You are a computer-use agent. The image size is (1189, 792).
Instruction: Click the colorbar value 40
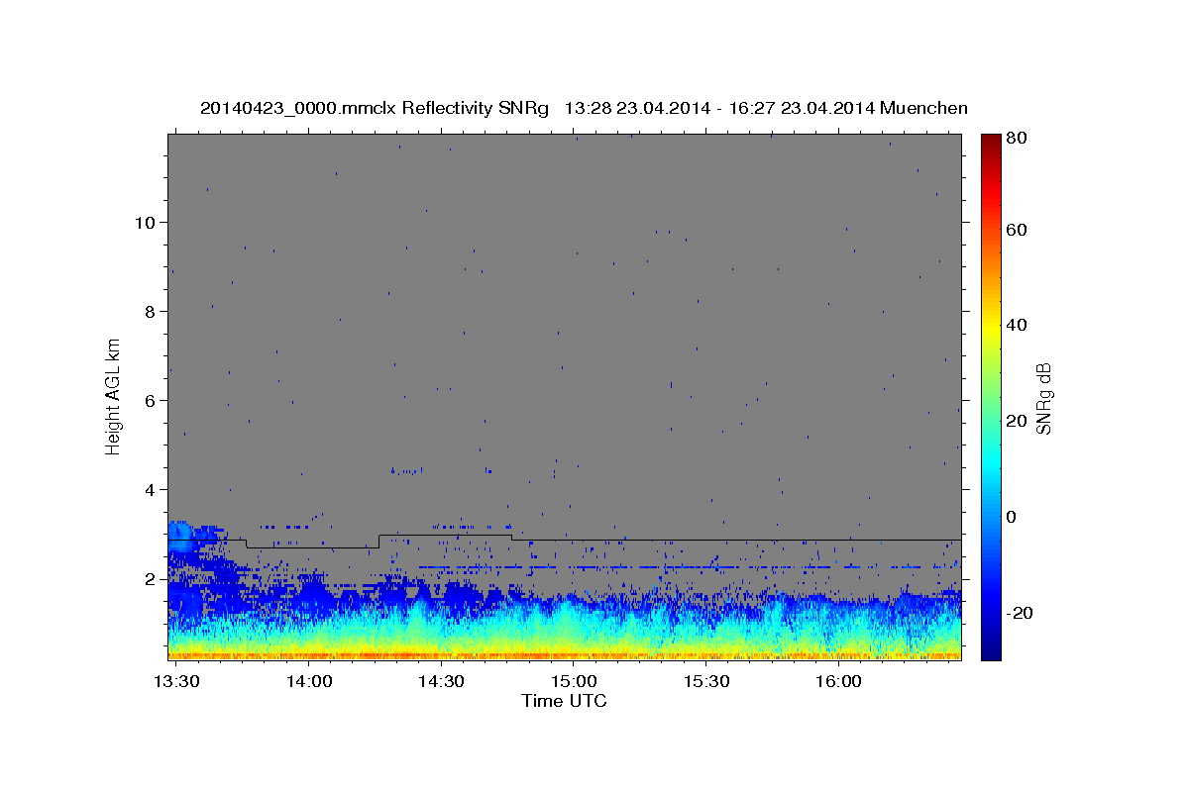tap(1019, 325)
